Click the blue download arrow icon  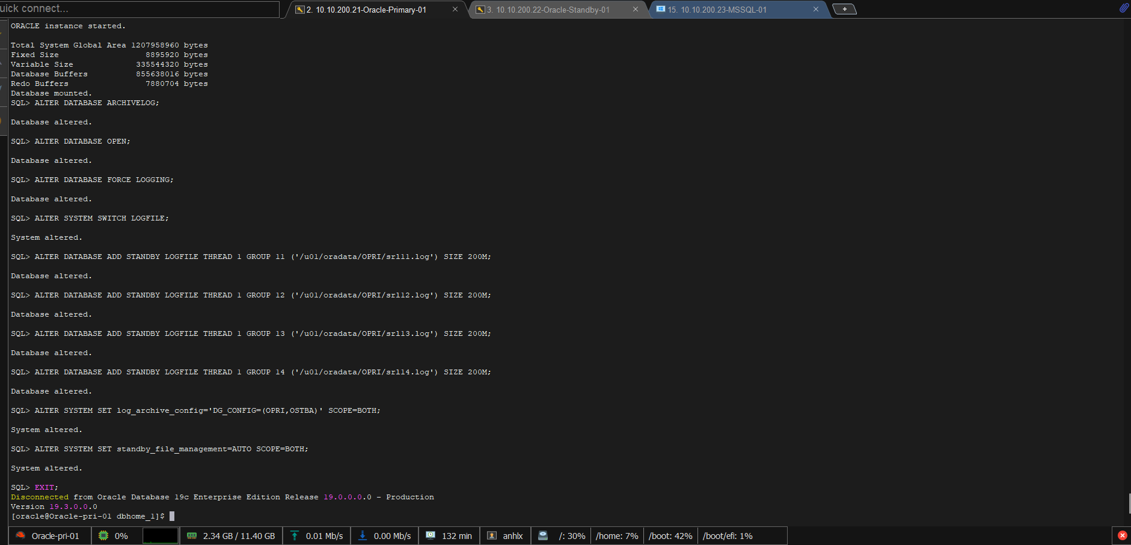(363, 535)
